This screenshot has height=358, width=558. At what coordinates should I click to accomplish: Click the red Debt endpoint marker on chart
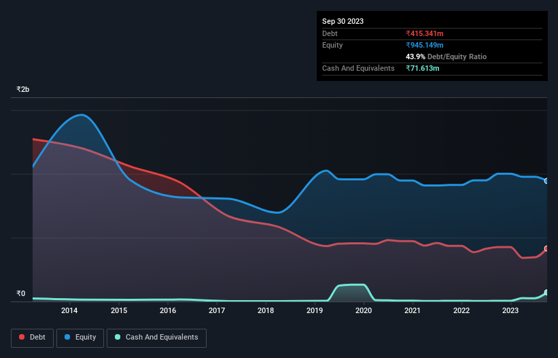[x=546, y=249]
